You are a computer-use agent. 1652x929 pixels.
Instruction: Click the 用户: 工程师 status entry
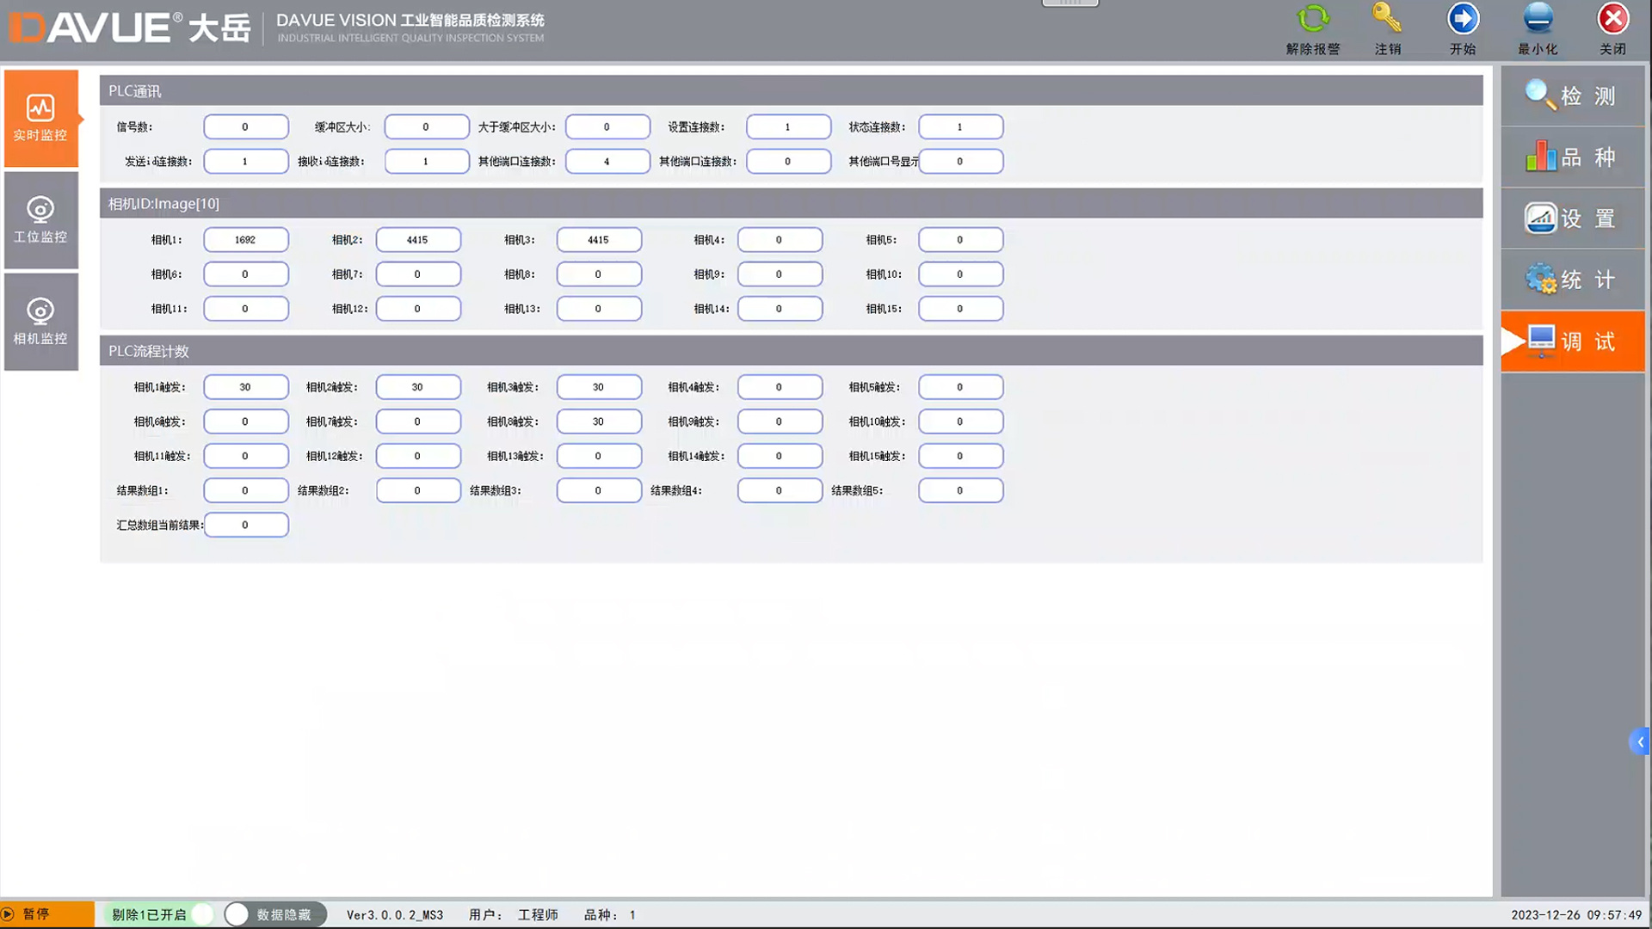coord(514,915)
